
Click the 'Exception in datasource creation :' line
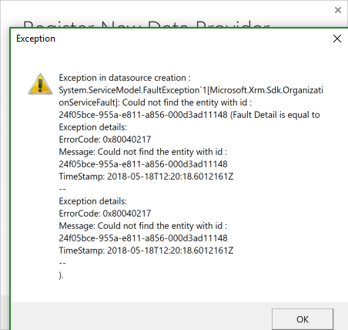tap(125, 78)
